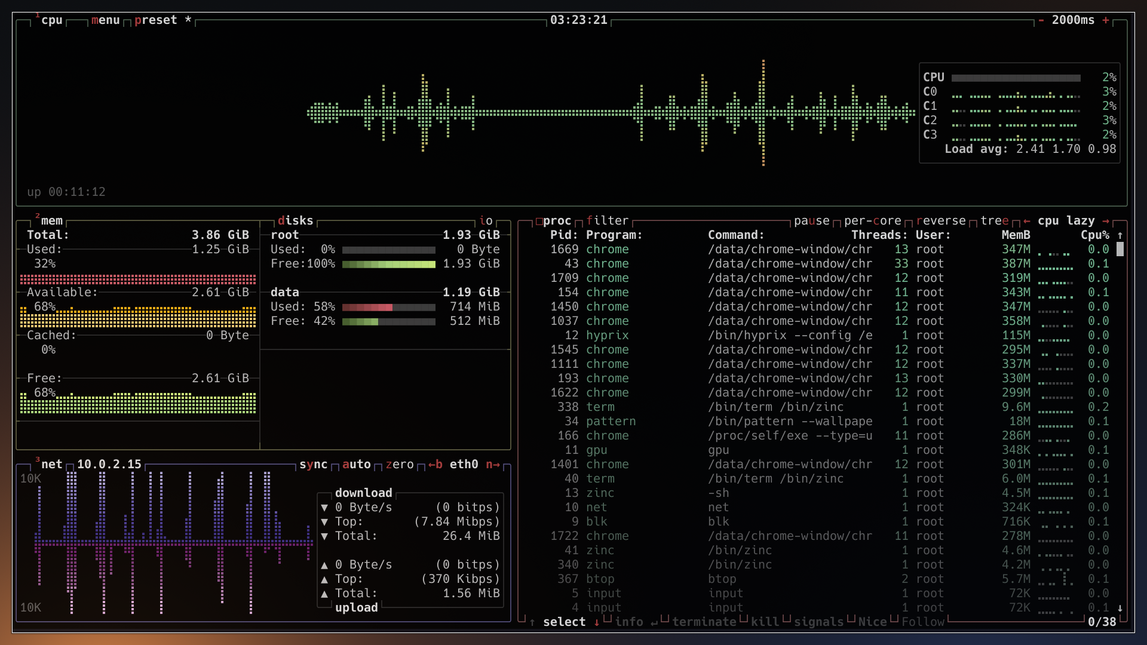Image resolution: width=1147 pixels, height=645 pixels.
Task: Click the process list scrollbar thumb
Action: pyautogui.click(x=1120, y=249)
